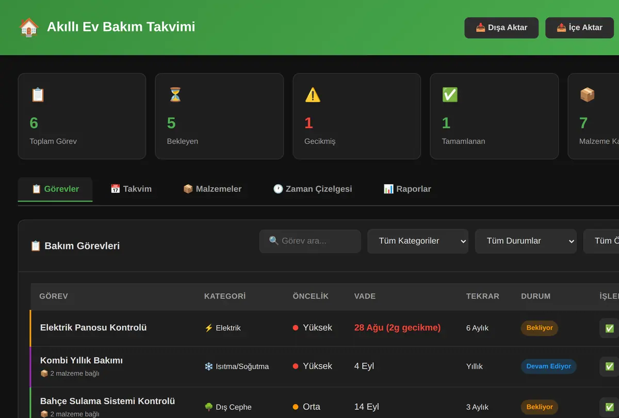Click the Devam Ediyor status badge

click(x=549, y=366)
